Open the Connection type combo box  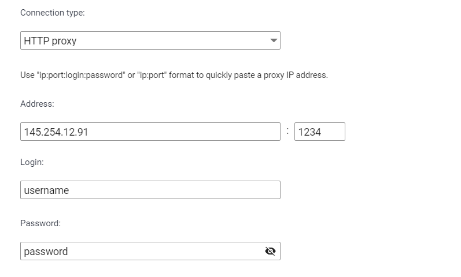(150, 40)
